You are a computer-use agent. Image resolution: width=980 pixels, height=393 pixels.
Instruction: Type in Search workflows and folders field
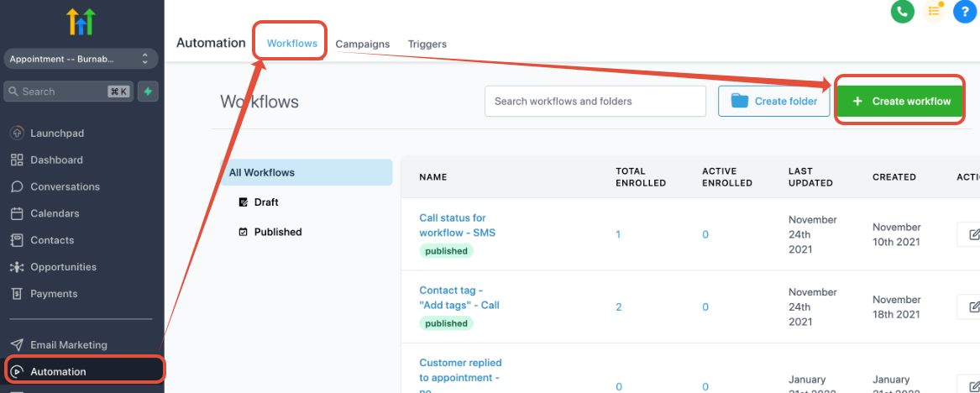point(595,101)
